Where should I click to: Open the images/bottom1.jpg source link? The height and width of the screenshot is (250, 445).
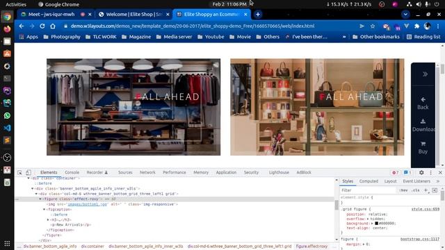(x=88, y=204)
